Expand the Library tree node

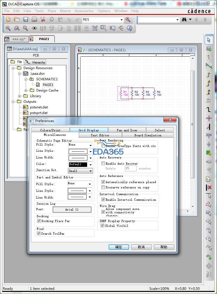[20, 96]
